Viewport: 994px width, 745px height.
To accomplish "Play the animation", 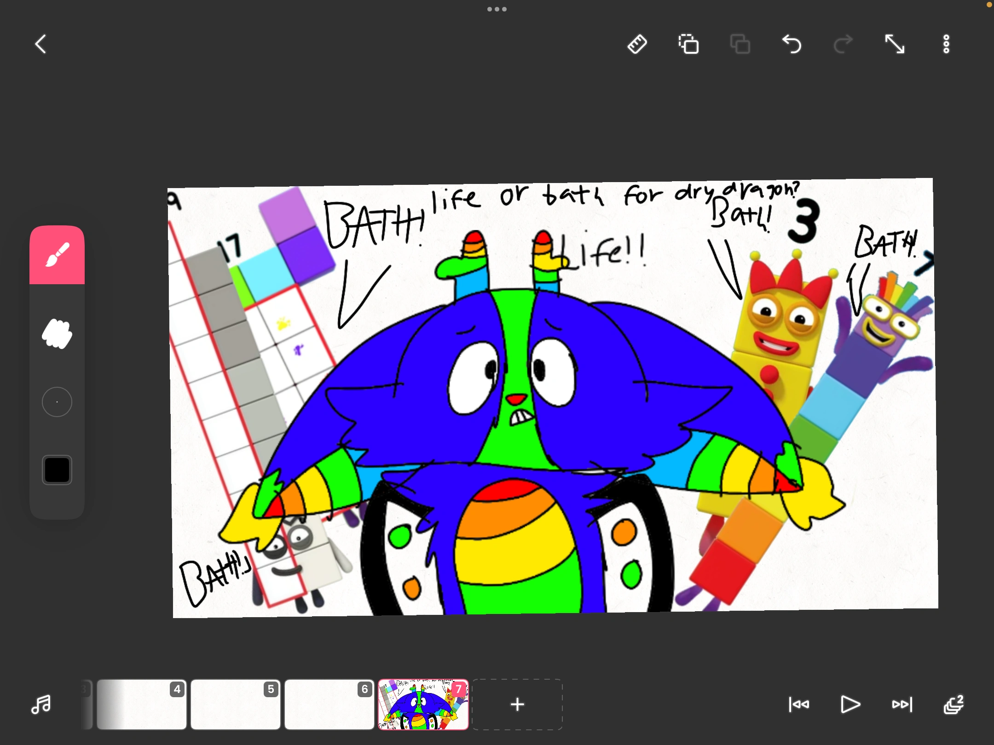I will (850, 704).
